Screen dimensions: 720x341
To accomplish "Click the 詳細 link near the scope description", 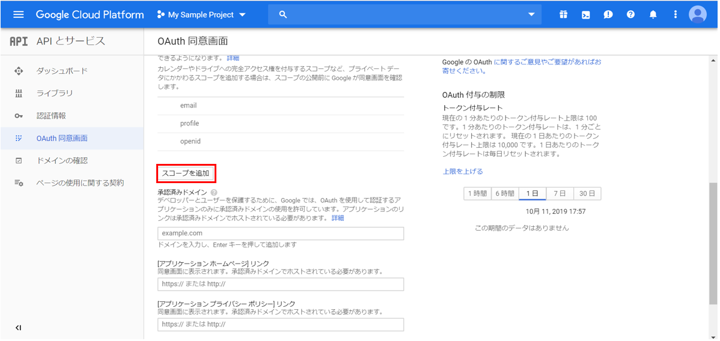I will click(233, 58).
